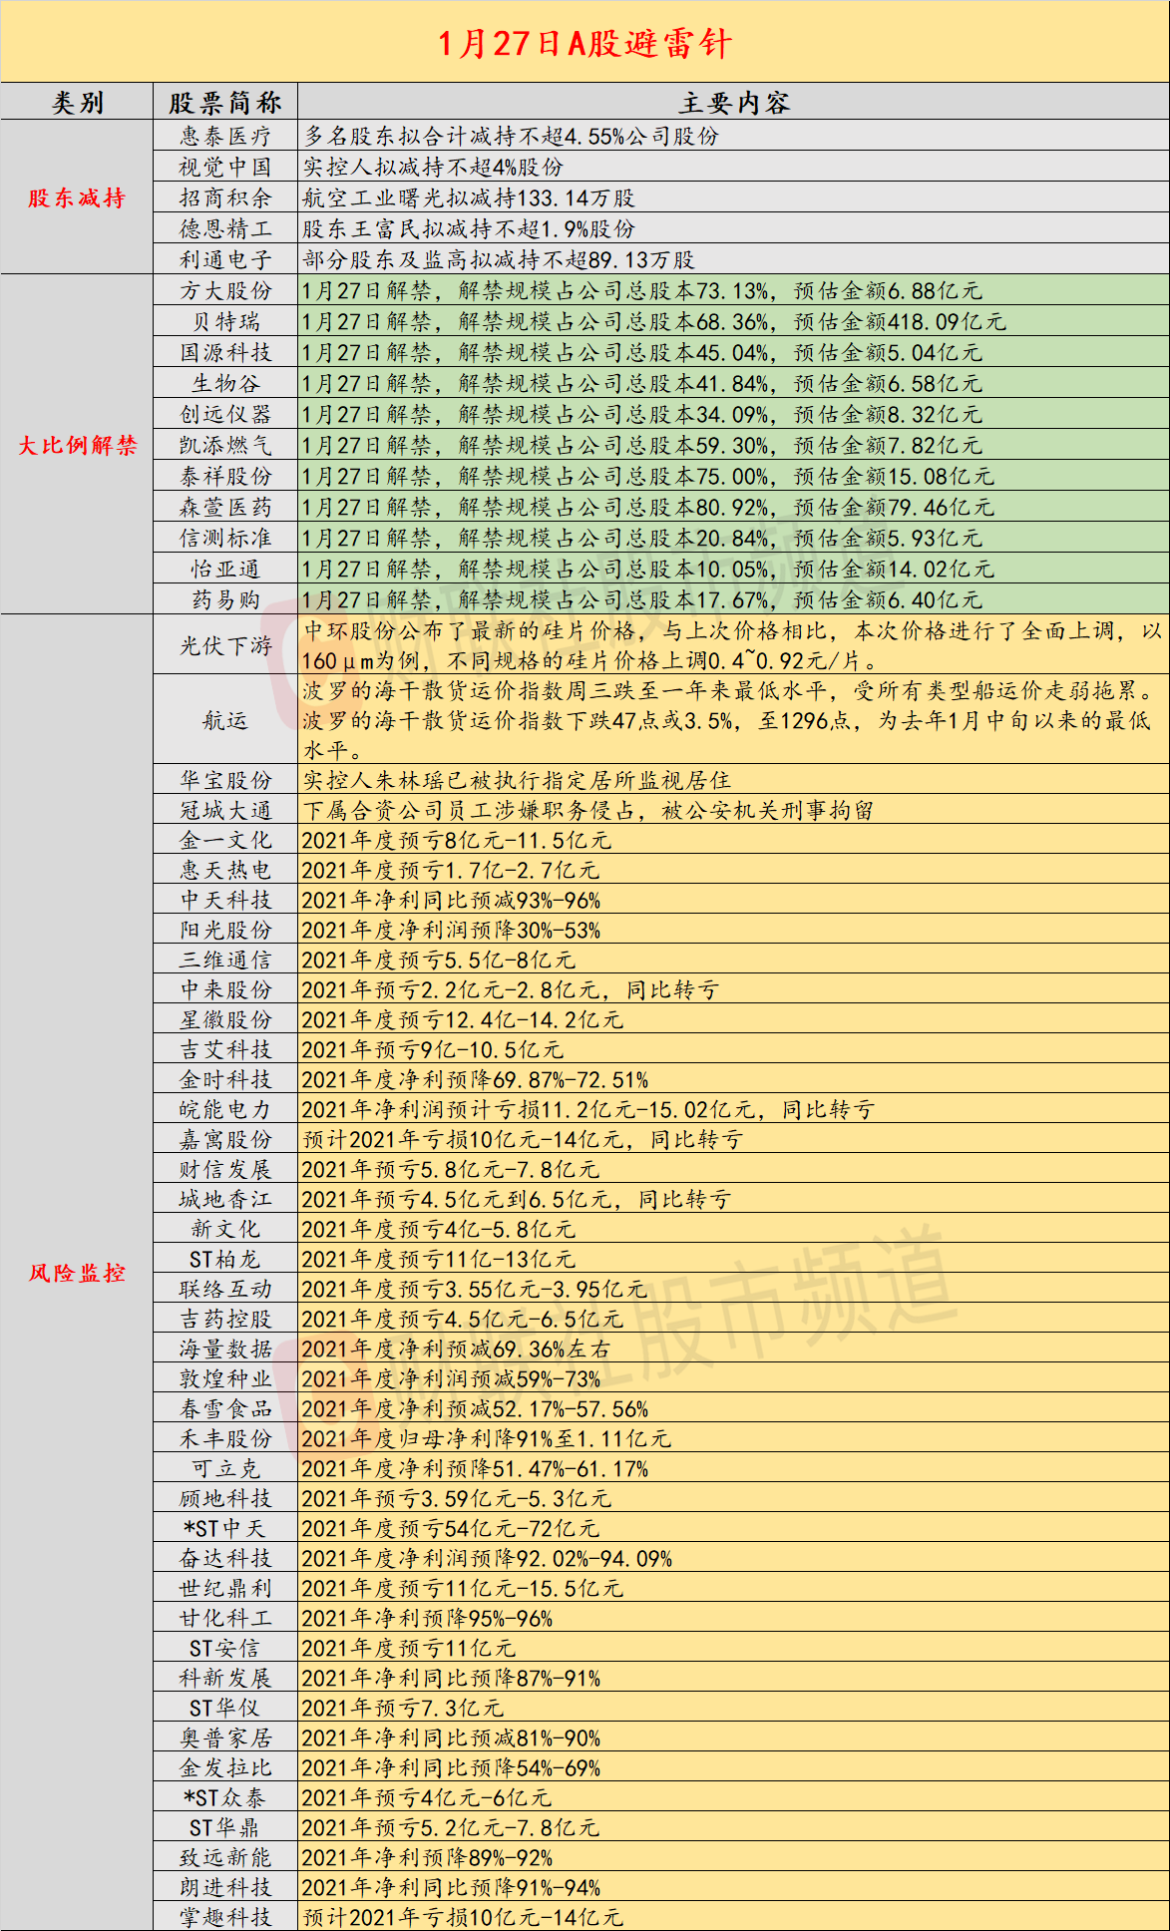Click the 金一文化 stock cell

pyautogui.click(x=225, y=840)
